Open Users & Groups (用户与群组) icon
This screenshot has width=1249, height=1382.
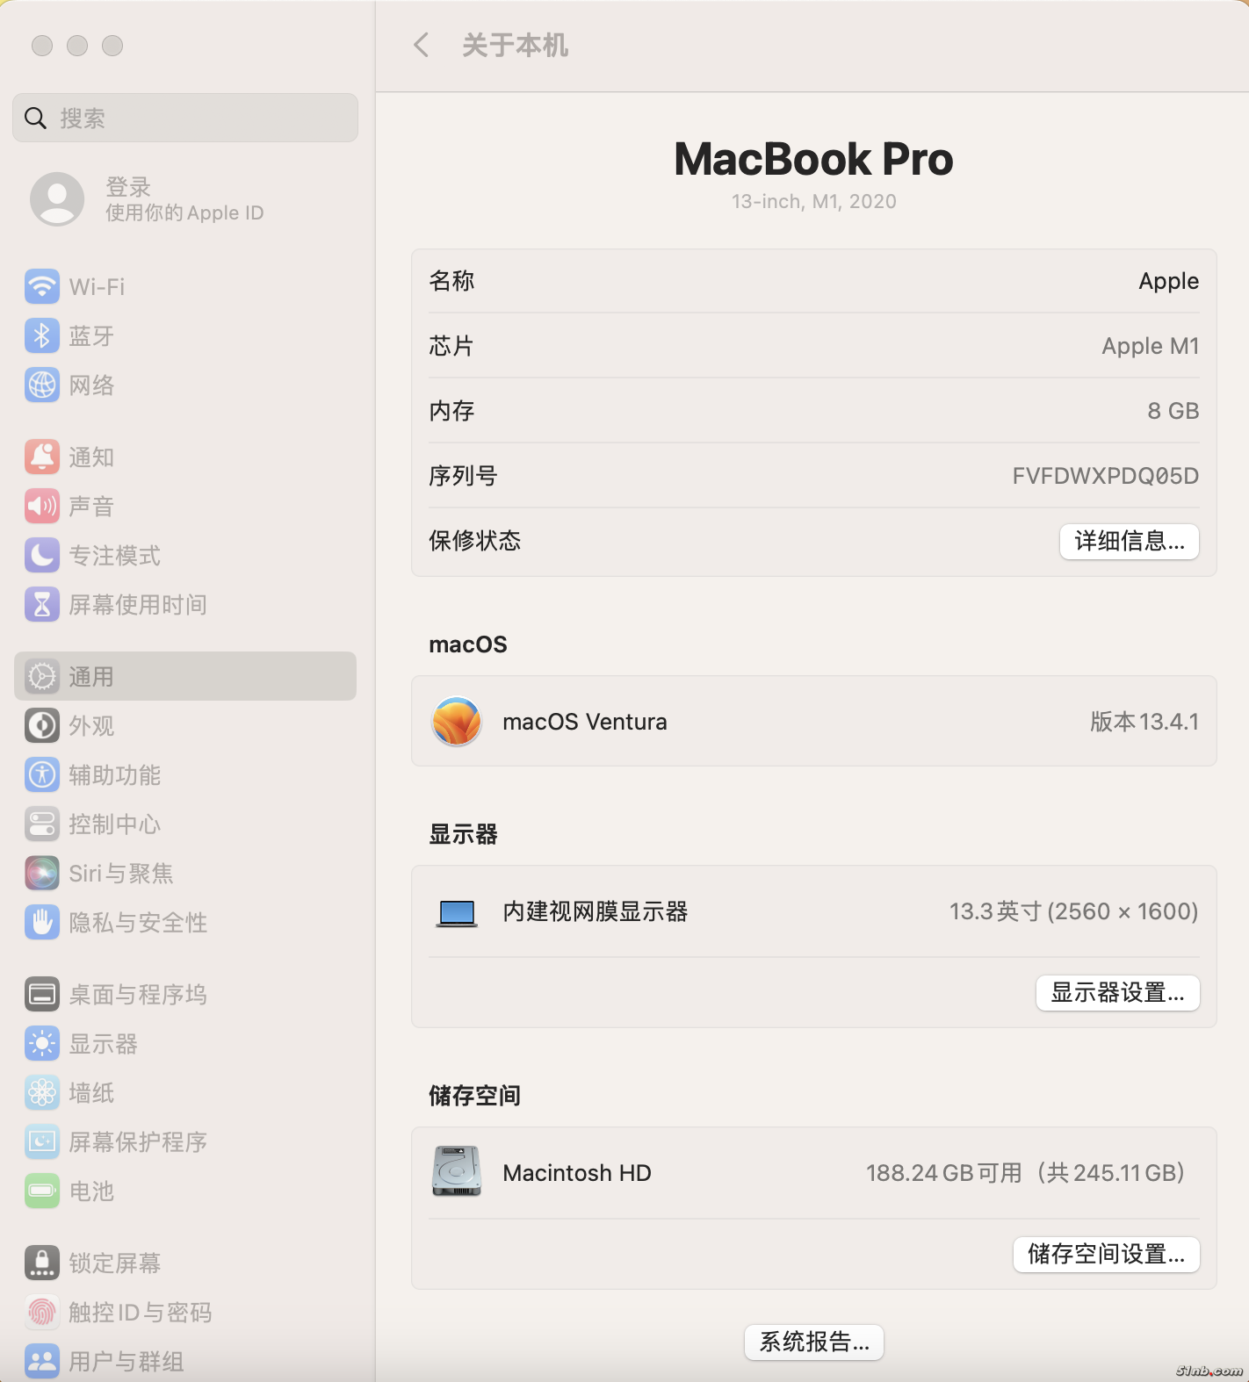pyautogui.click(x=42, y=1361)
